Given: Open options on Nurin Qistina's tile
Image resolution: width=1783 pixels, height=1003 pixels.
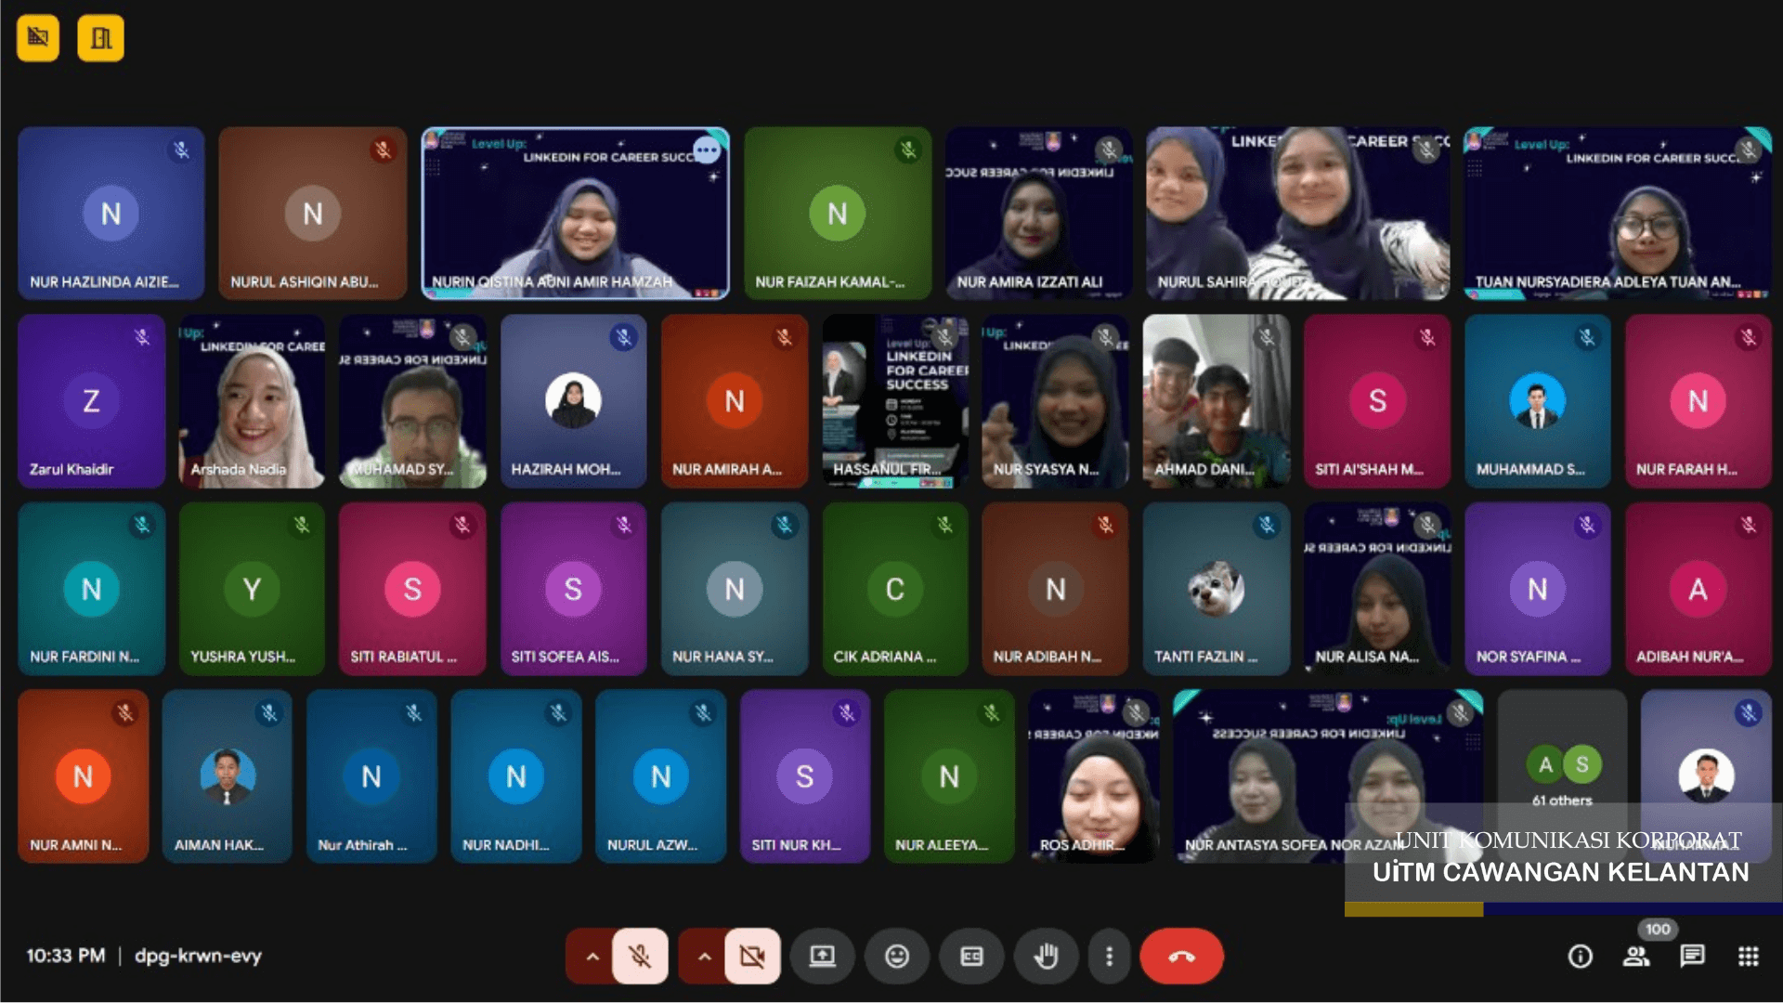Looking at the screenshot, I should 707,150.
